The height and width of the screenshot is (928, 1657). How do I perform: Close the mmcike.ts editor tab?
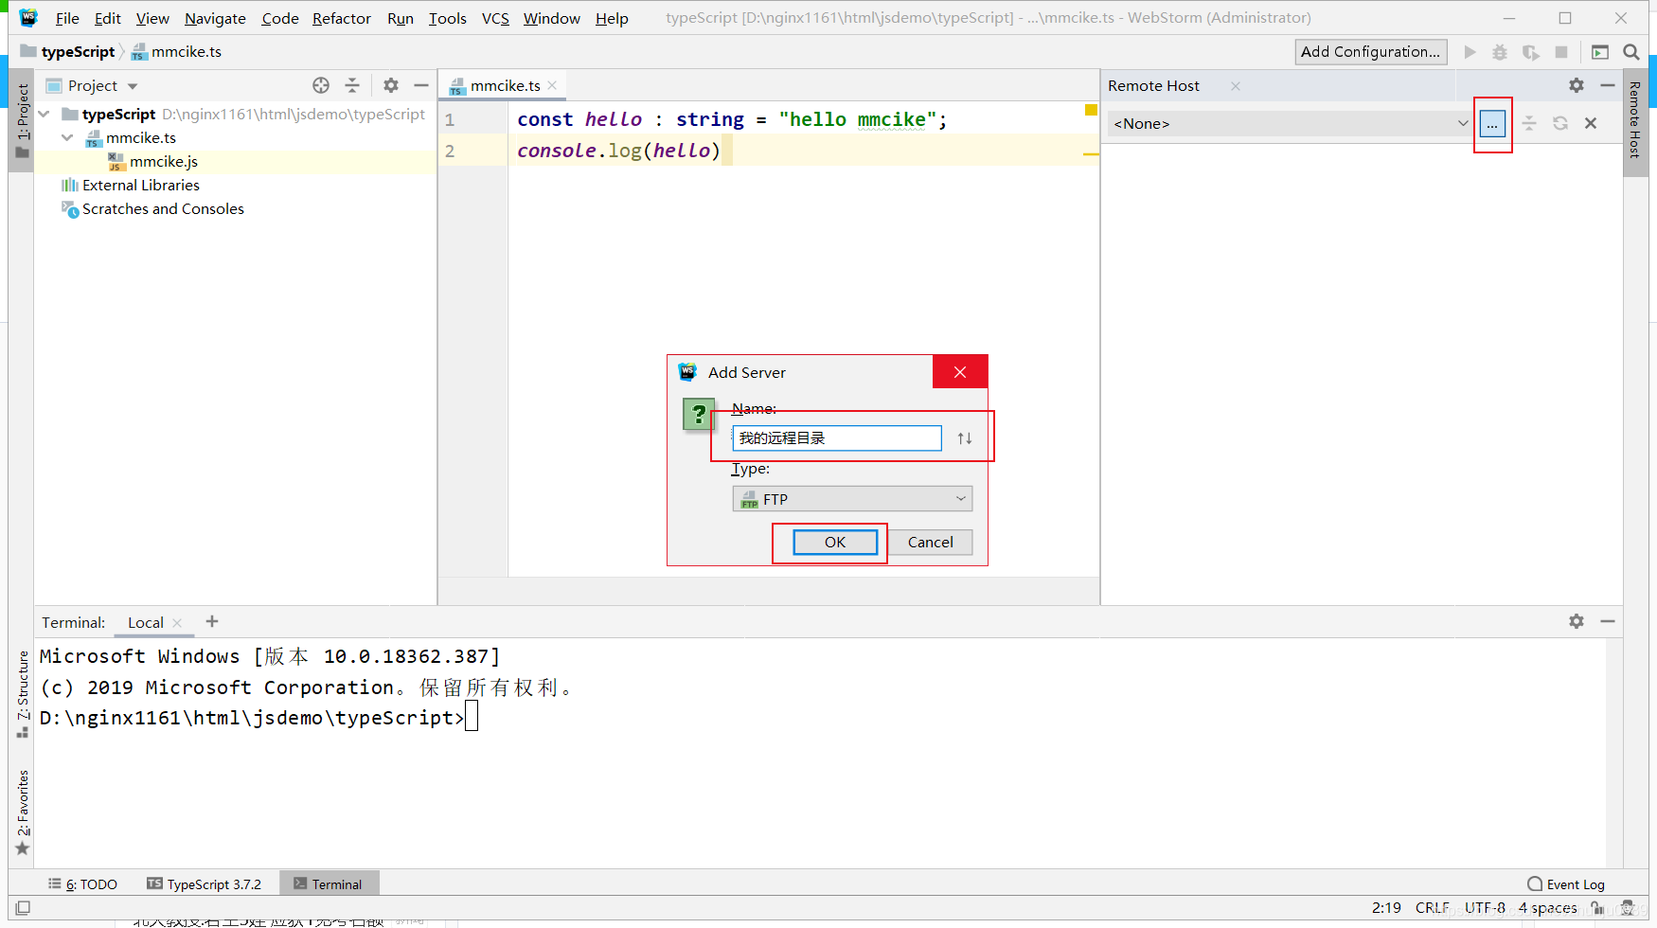[x=552, y=85]
